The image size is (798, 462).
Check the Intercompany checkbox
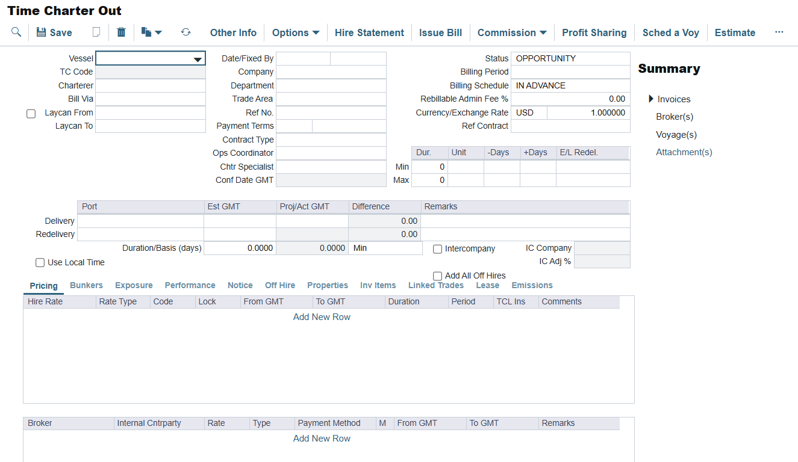[x=438, y=249]
